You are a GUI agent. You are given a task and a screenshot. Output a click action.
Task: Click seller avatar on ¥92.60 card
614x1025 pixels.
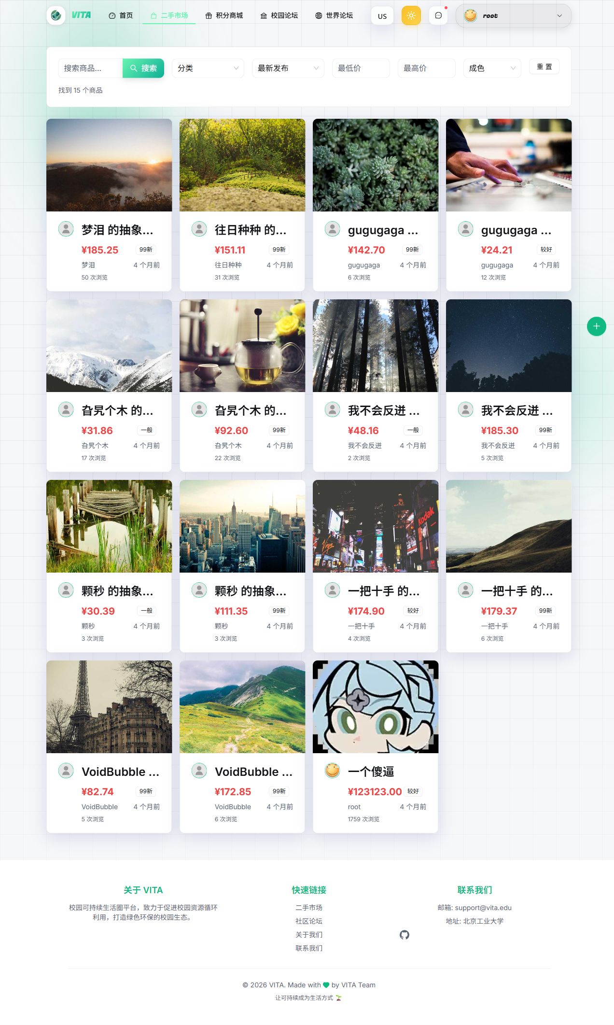click(199, 409)
